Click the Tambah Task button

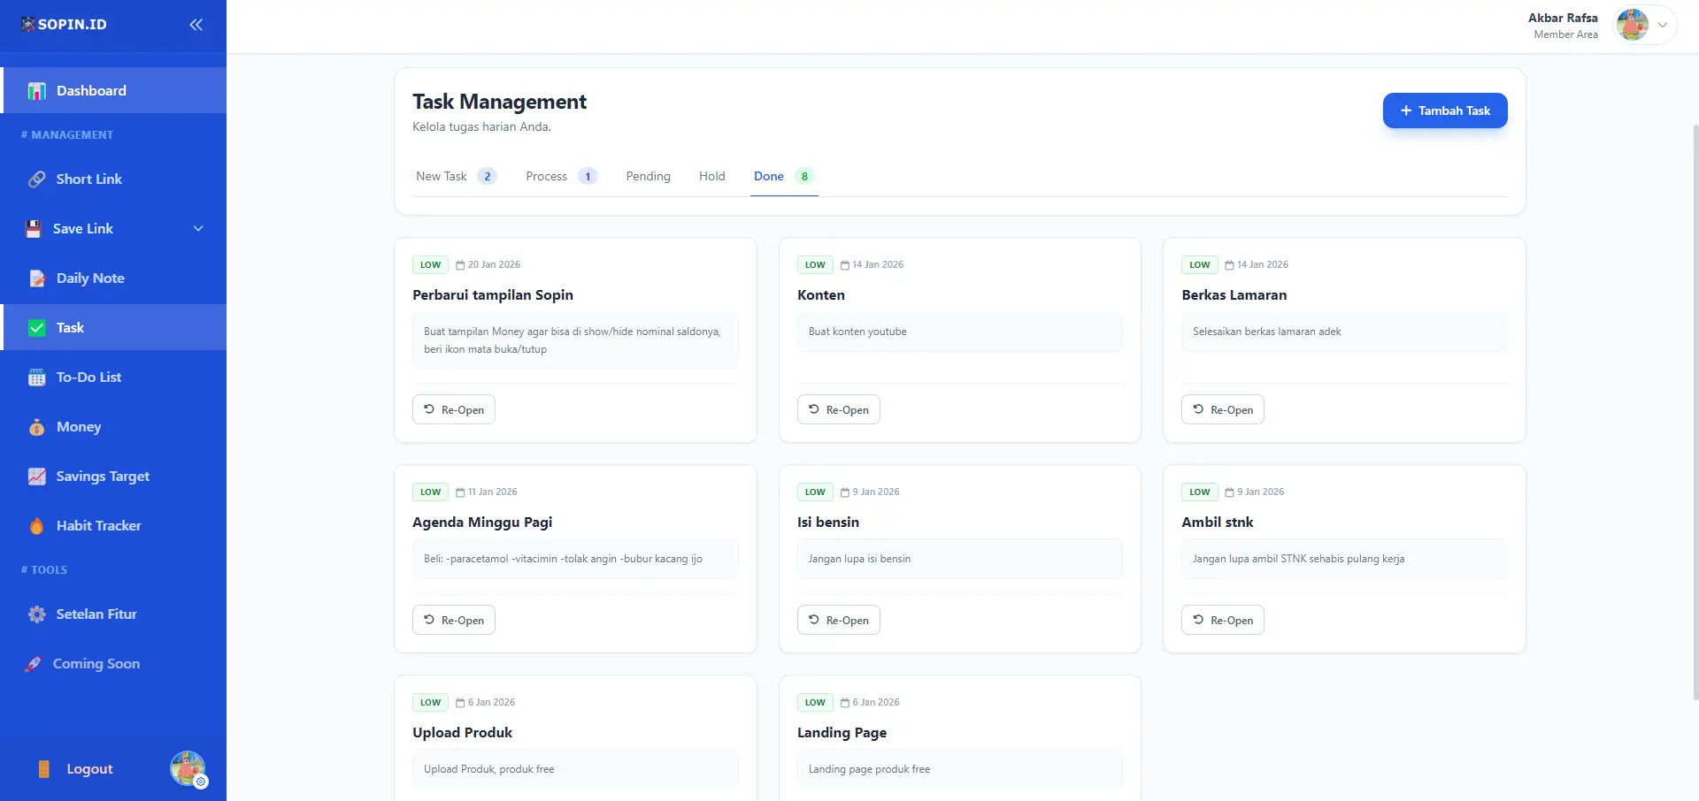pos(1445,111)
